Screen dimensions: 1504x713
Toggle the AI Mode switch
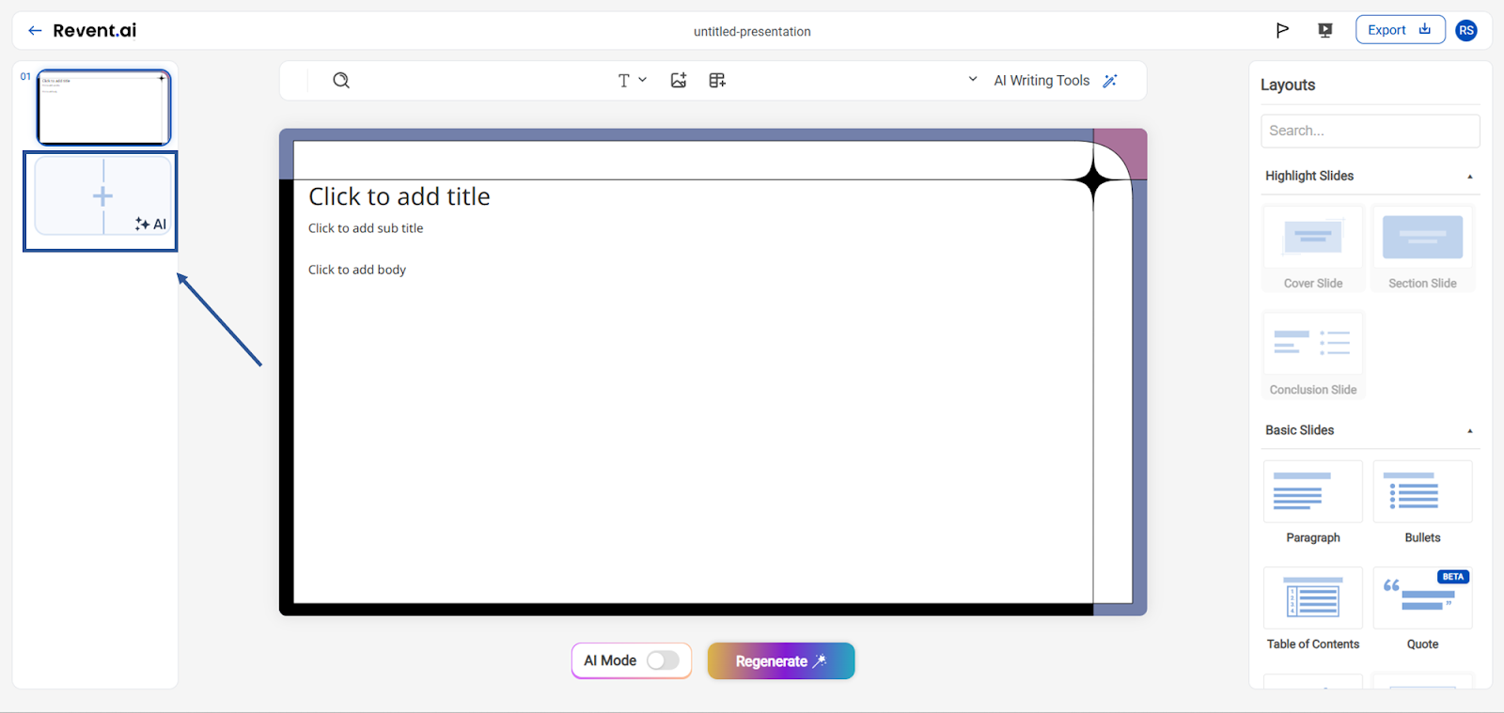coord(663,660)
